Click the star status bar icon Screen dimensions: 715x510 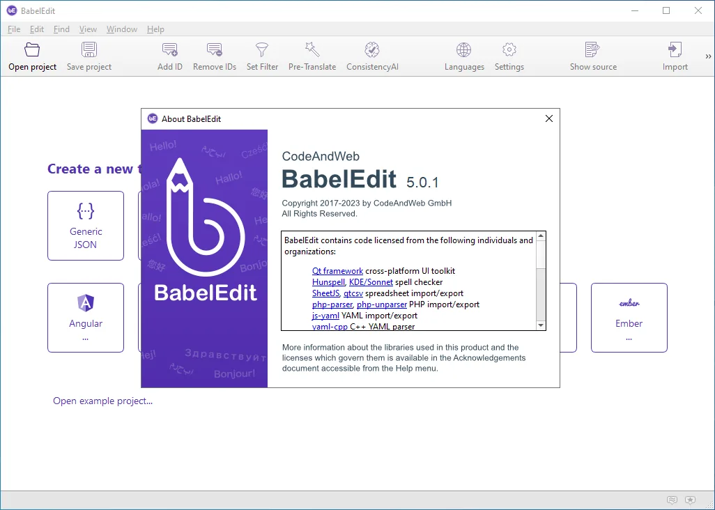691,500
